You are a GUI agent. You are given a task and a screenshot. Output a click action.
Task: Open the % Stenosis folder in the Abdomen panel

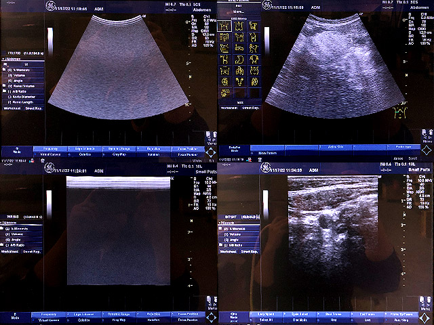pyautogui.click(x=4, y=70)
